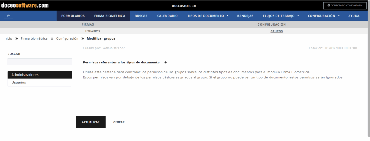Image resolution: width=370 pixels, height=141 pixels.
Task: Switch to the Firmas tab
Action: click(88, 24)
